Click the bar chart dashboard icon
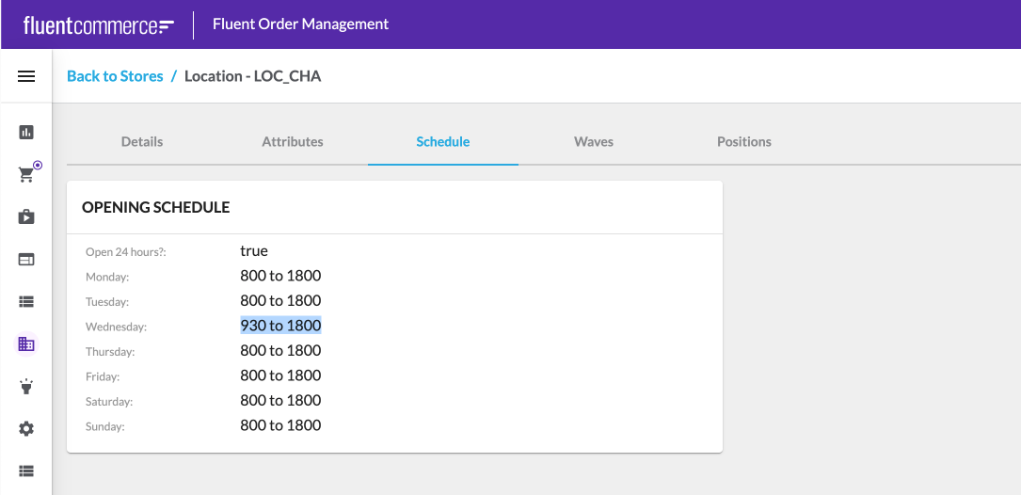Screen dimensions: 1021x495 click(x=26, y=133)
